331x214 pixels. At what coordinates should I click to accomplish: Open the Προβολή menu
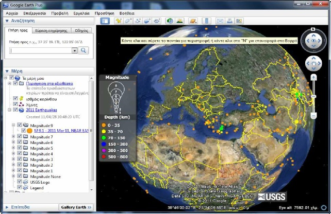[x=60, y=13]
